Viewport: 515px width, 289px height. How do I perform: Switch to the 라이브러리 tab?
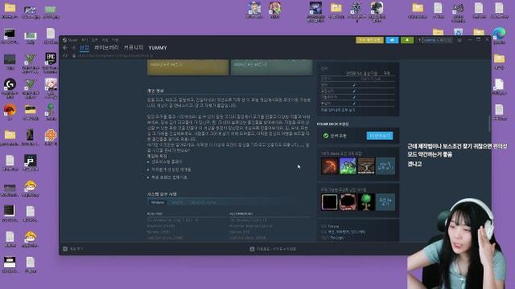click(106, 48)
